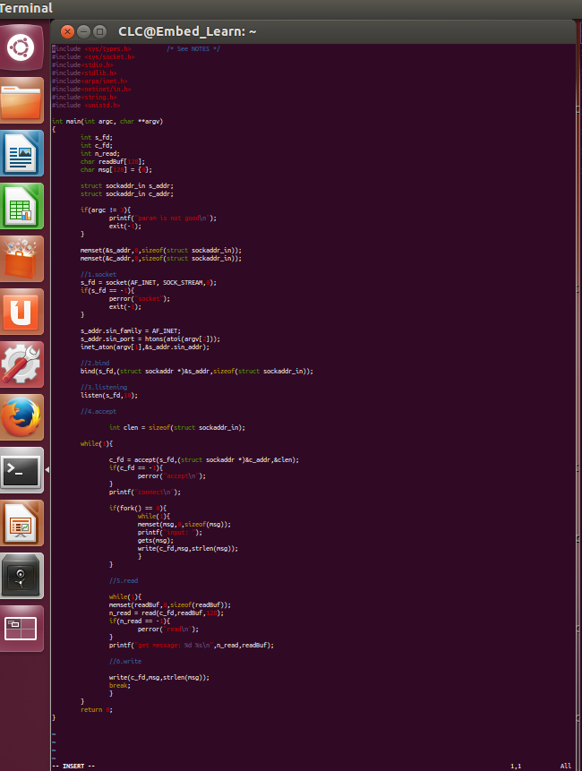Open the backup safe launcher icon
This screenshot has height=771, width=582.
(21, 576)
